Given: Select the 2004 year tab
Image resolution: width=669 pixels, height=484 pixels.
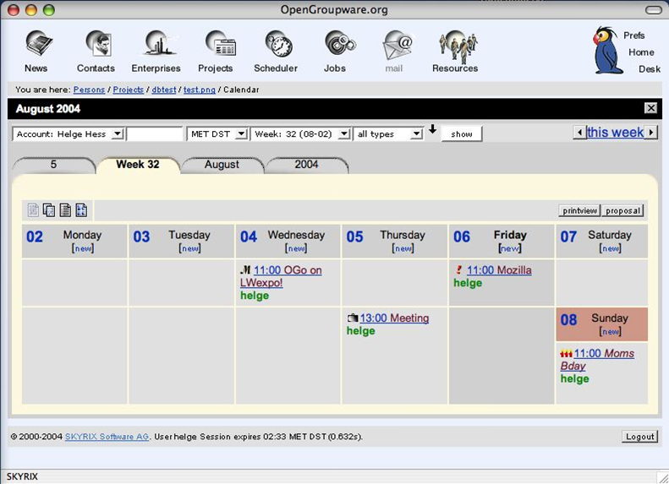Looking at the screenshot, I should coord(306,165).
